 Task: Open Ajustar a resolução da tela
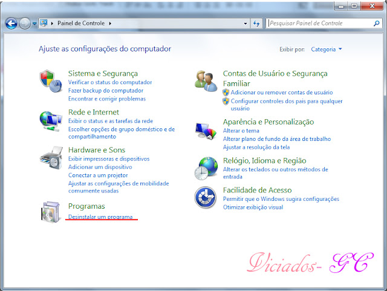point(256,147)
